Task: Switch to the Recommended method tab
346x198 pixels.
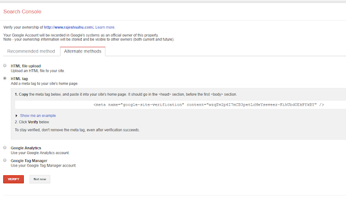Action: (31, 51)
